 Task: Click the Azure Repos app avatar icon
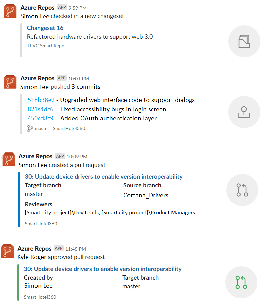point(10,11)
